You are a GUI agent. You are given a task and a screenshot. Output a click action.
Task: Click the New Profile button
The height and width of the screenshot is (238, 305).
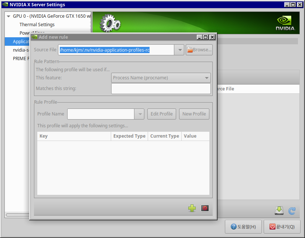pos(194,114)
